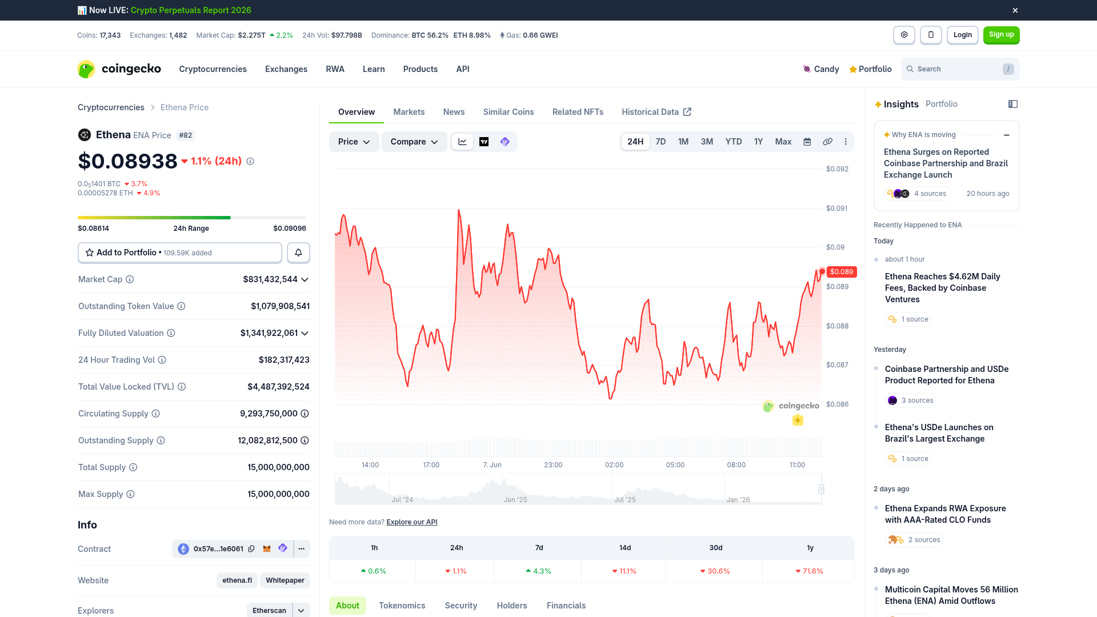Screen dimensions: 1097x617
Task: Open the Whitepaper link
Action: [285, 580]
